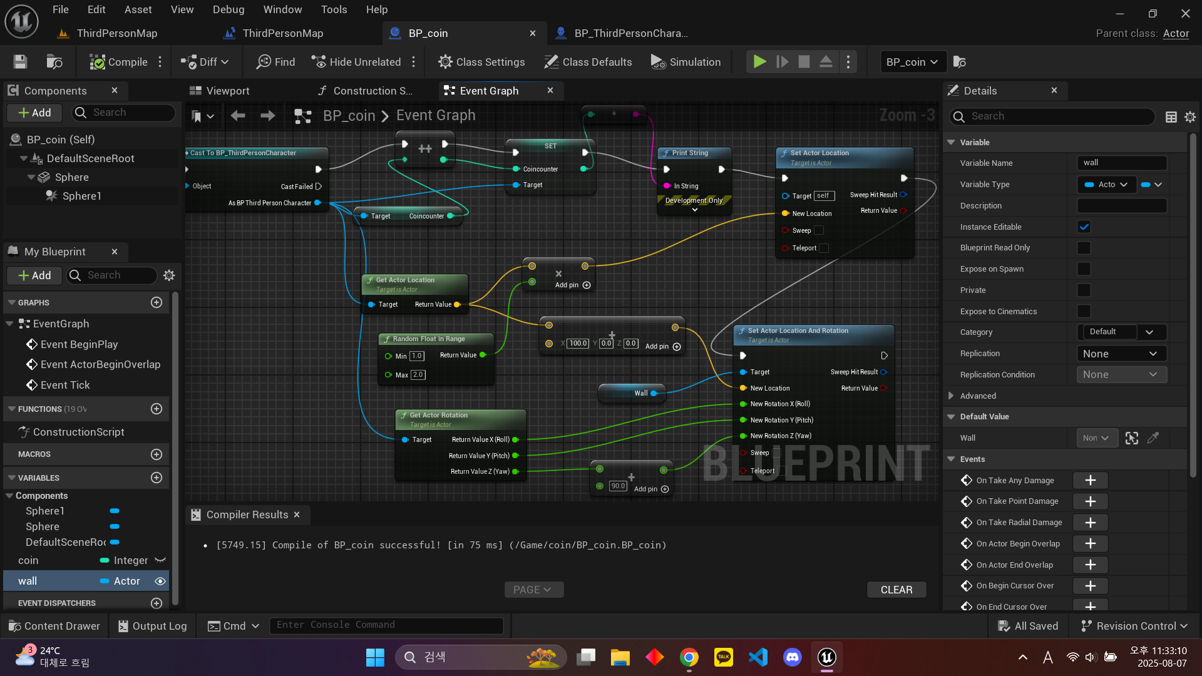
Task: Navigate forward in graph history
Action: click(x=267, y=116)
